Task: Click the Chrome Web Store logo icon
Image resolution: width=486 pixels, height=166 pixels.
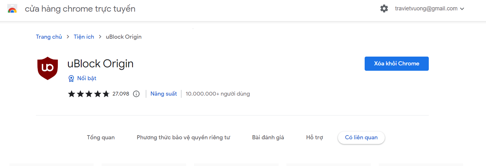Action: click(x=12, y=9)
